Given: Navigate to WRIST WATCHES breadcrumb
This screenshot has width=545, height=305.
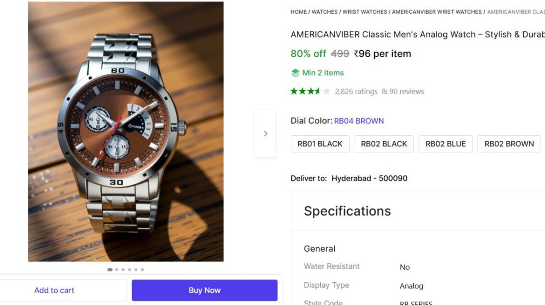Looking at the screenshot, I should coord(365,12).
